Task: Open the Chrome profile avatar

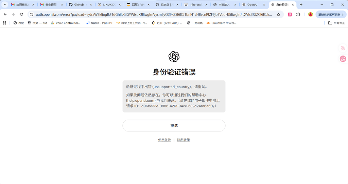Action: (x=310, y=14)
